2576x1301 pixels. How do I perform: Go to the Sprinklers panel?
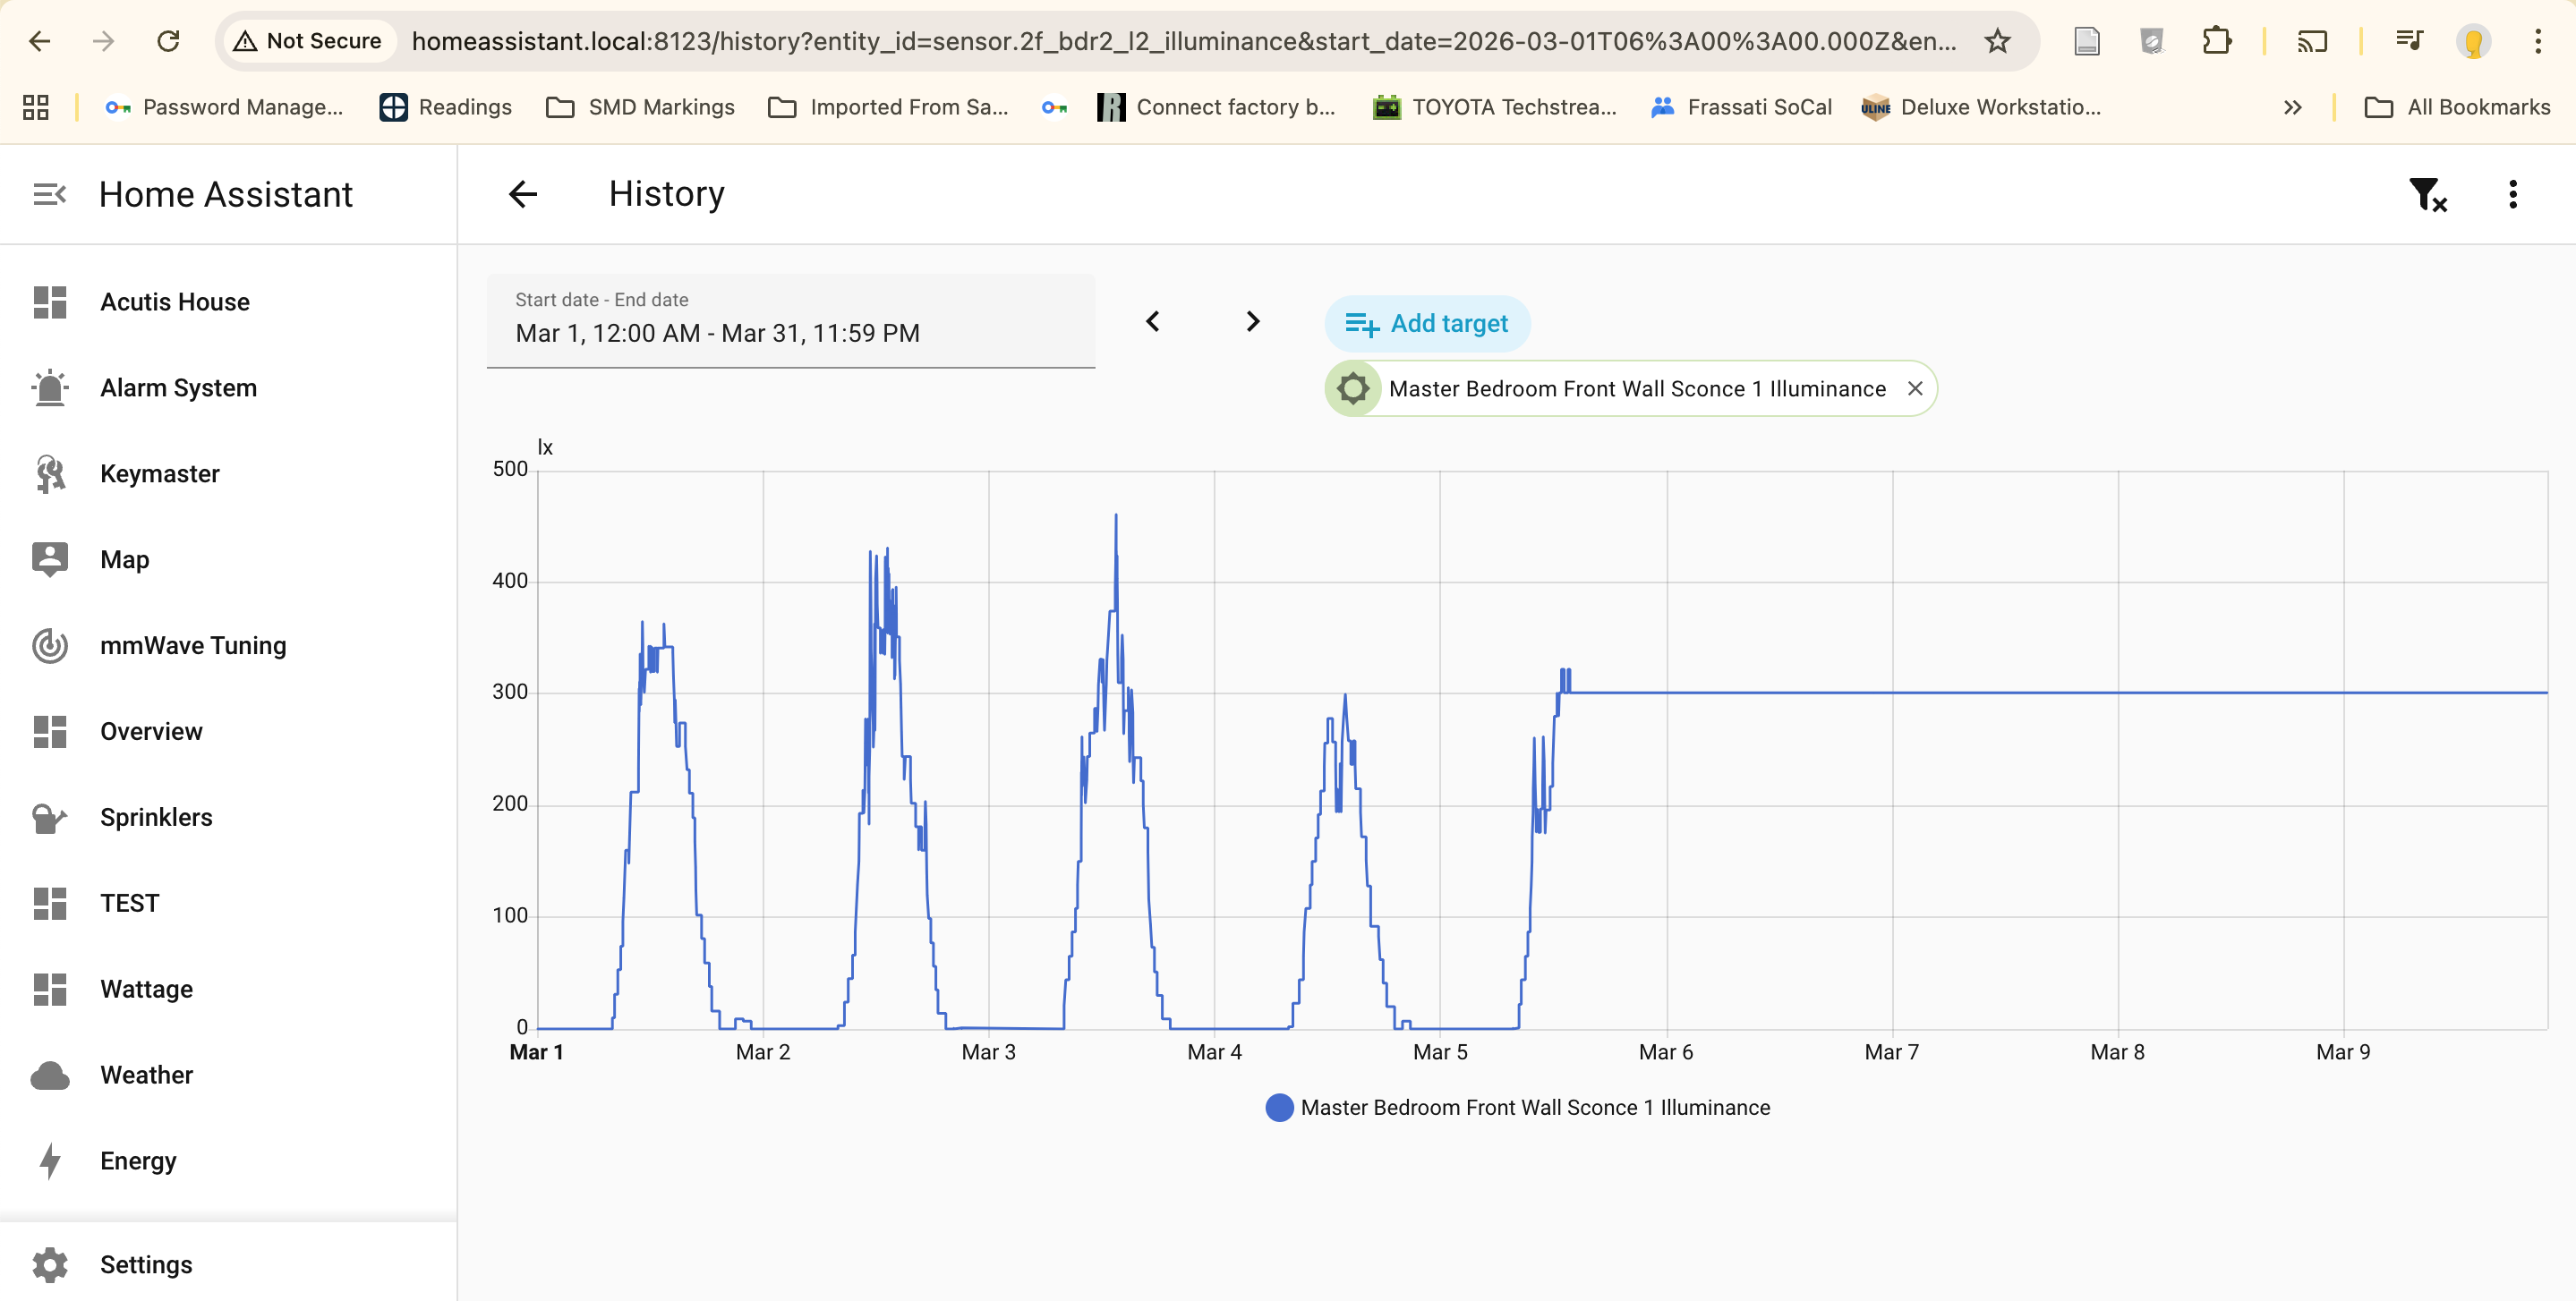pyautogui.click(x=156, y=818)
